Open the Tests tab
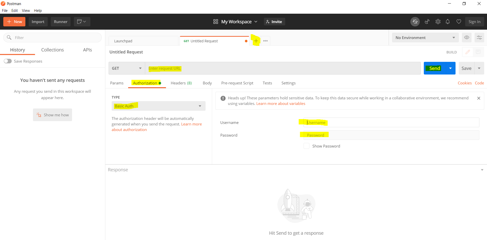The image size is (487, 240). coord(267,83)
